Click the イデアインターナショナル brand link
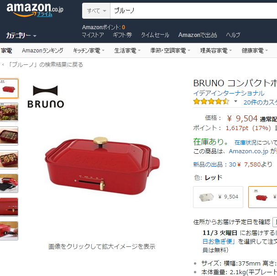This screenshot has height=276, width=277. (229, 93)
